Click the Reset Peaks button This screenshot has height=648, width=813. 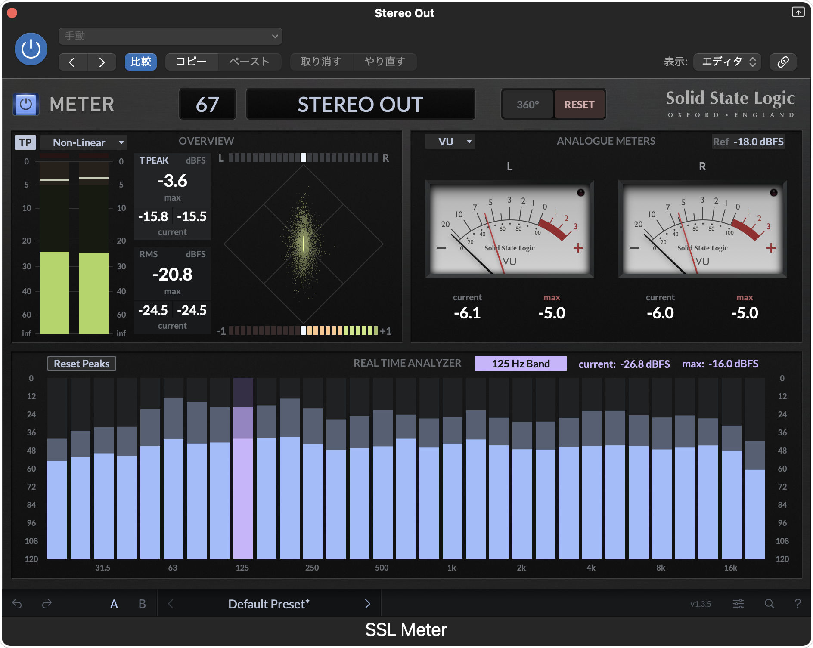81,364
